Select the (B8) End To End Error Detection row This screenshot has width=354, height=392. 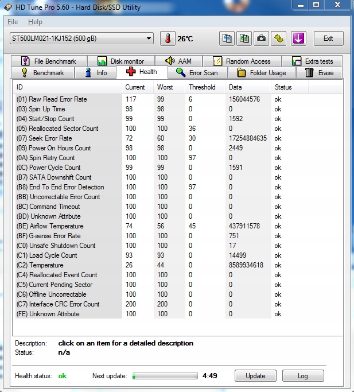pyautogui.click(x=162, y=187)
